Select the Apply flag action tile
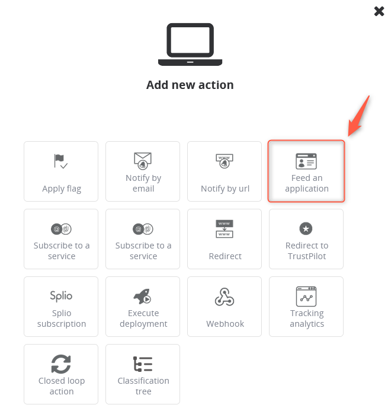Viewport: 388px width, 411px height. pyautogui.click(x=61, y=171)
